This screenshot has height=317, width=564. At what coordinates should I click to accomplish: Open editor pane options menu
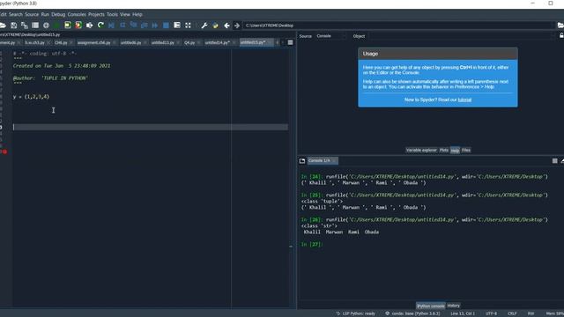tap(290, 42)
